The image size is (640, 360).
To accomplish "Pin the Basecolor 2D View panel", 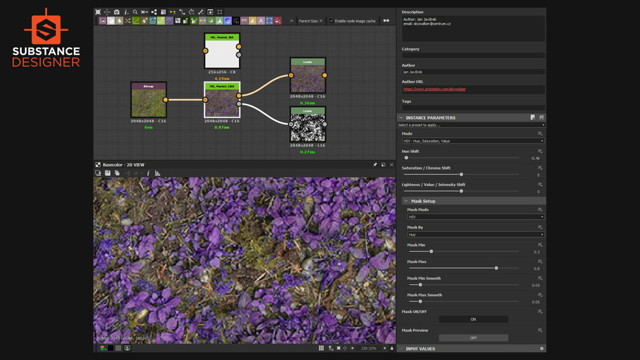I will pyautogui.click(x=375, y=164).
